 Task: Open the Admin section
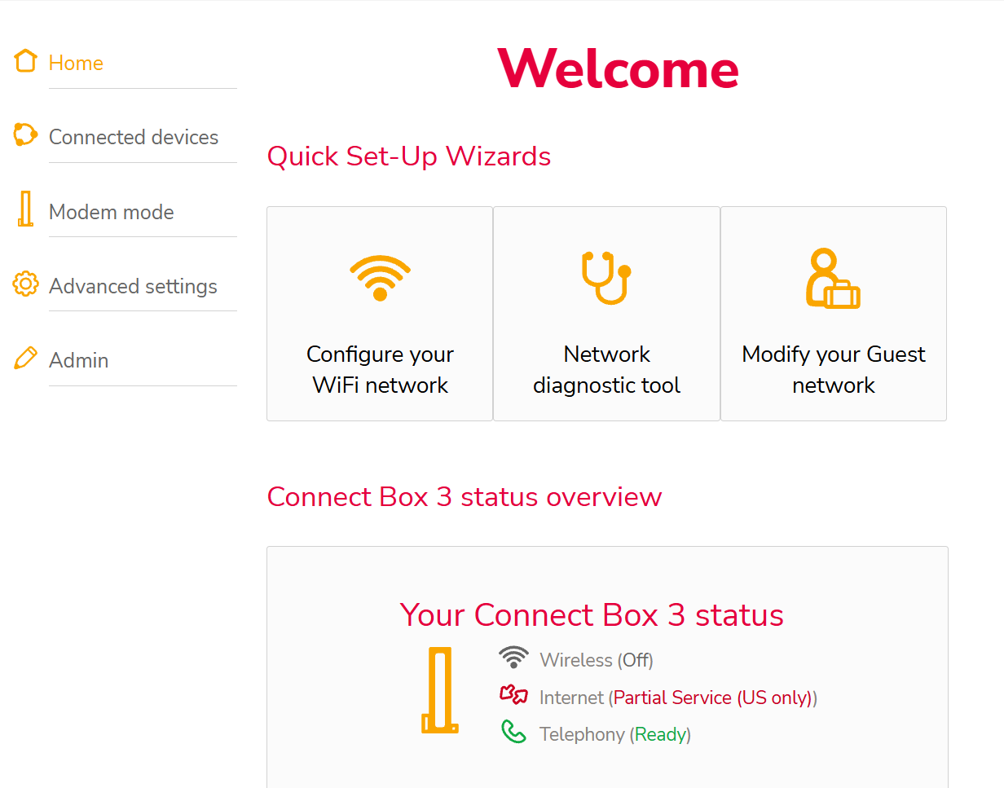78,360
